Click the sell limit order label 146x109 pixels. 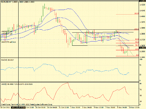(x=9, y=42)
